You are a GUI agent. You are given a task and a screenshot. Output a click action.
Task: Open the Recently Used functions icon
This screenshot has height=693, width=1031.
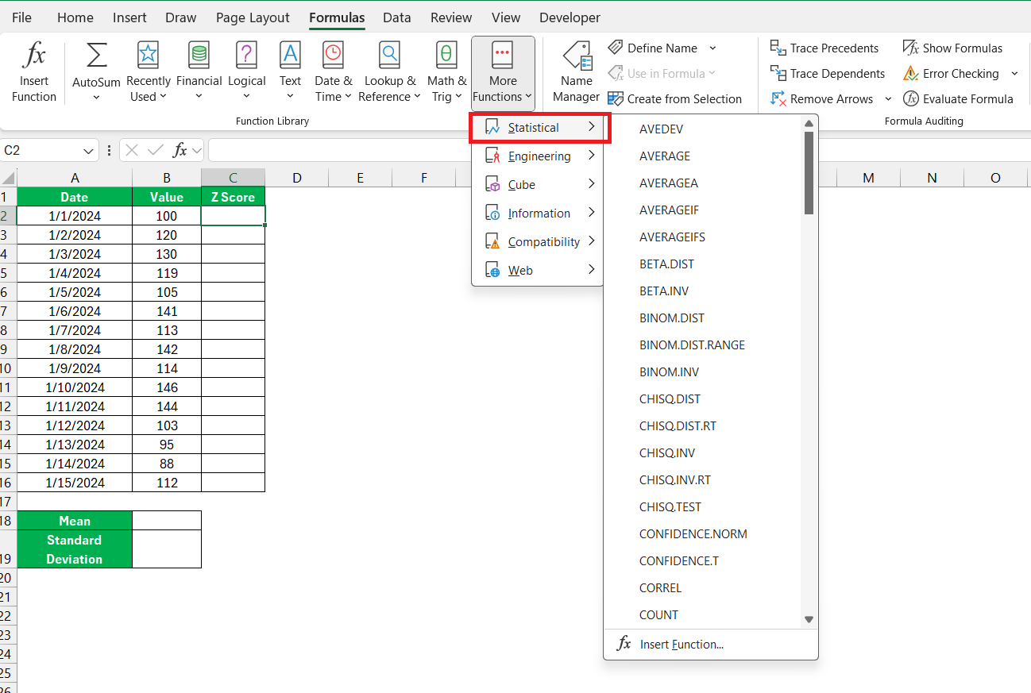click(x=148, y=56)
